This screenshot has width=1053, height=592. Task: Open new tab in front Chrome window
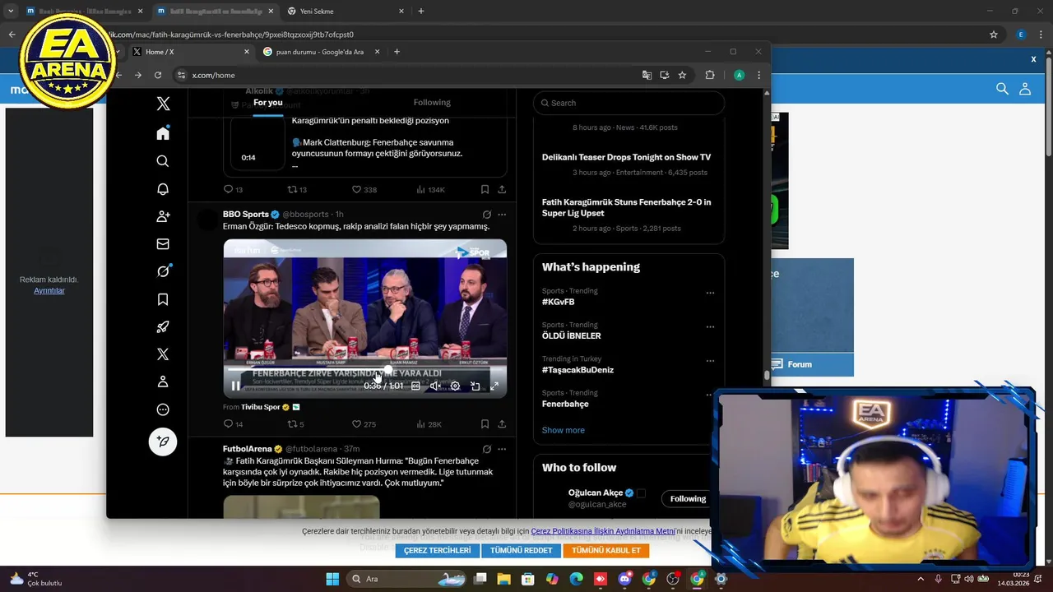click(397, 52)
